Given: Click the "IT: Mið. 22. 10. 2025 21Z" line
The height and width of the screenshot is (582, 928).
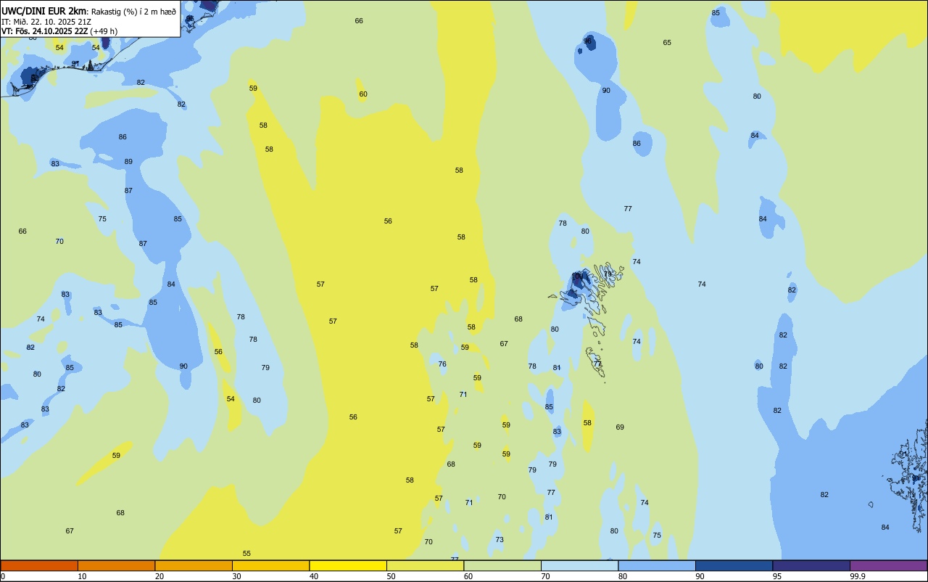Looking at the screenshot, I should 46,21.
